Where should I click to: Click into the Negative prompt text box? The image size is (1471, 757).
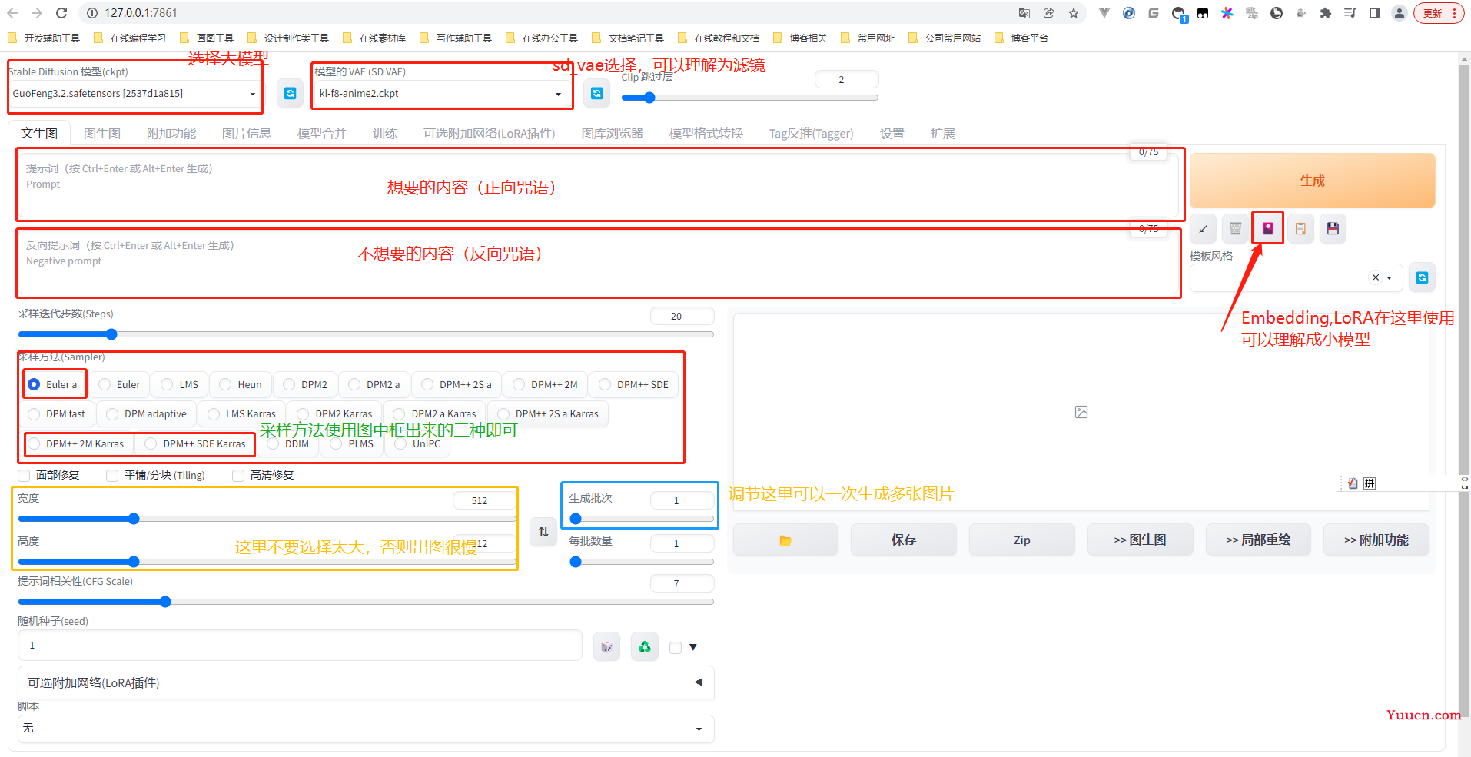[597, 261]
